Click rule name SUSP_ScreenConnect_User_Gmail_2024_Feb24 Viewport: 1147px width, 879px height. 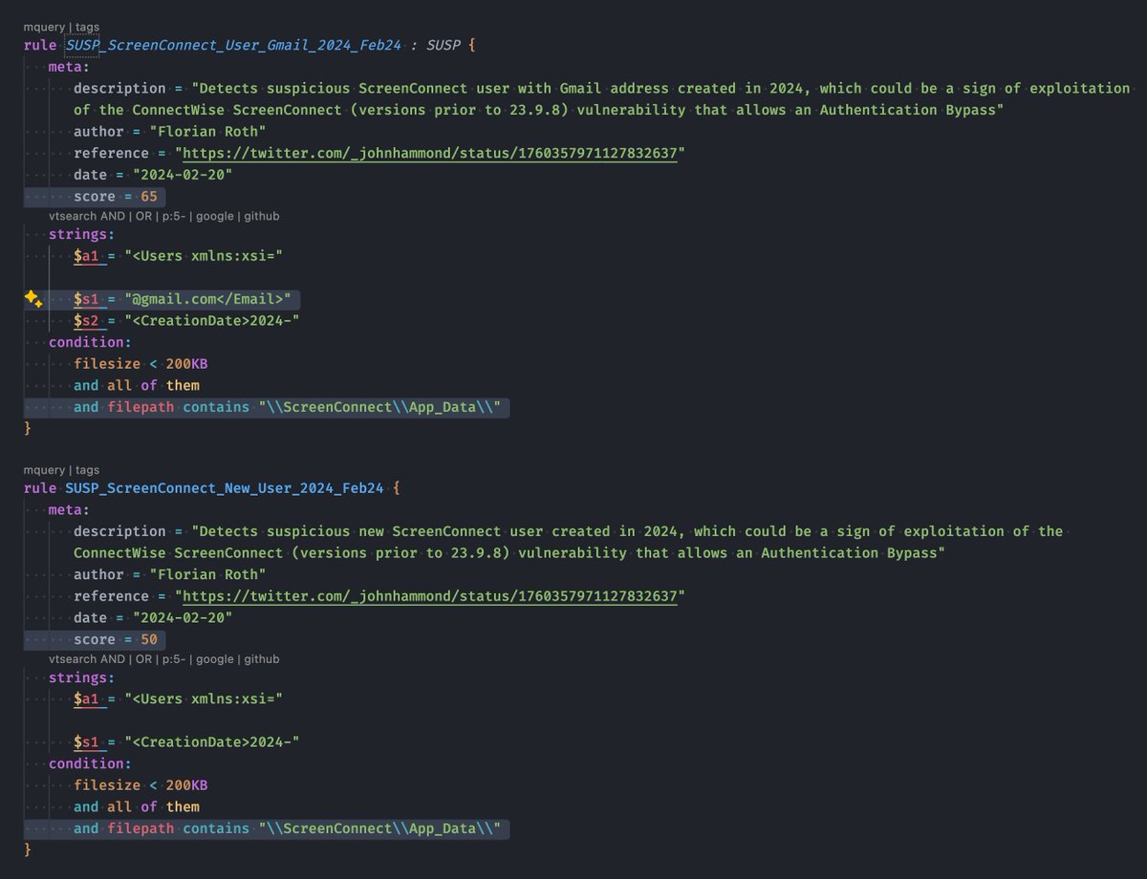[x=233, y=45]
